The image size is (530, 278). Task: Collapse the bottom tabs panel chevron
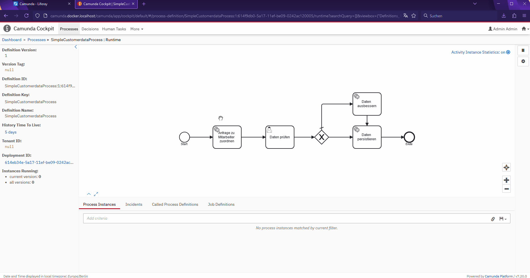89,194
